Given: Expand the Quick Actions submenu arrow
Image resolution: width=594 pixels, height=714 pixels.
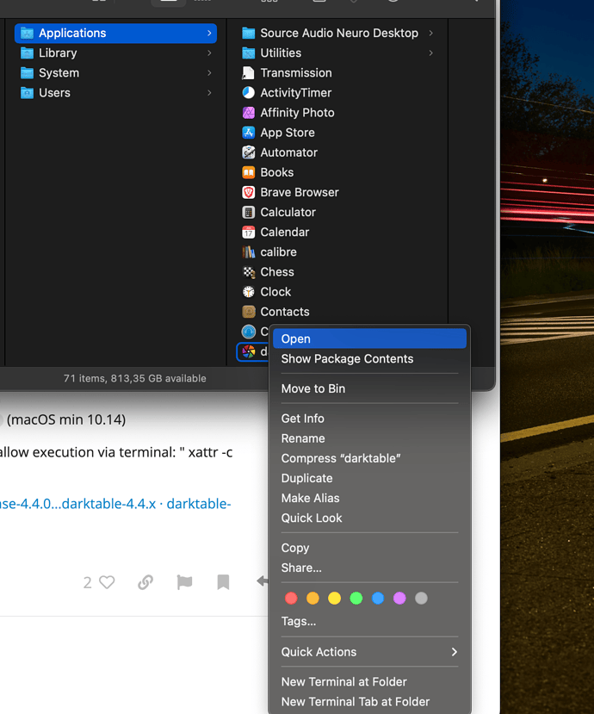Looking at the screenshot, I should [454, 652].
